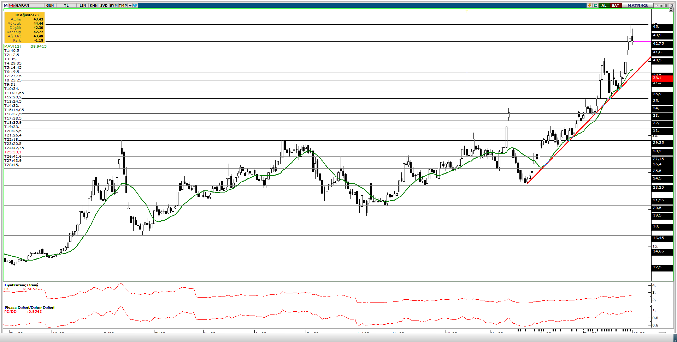Open the TL currency selector
The image size is (677, 342).
pyautogui.click(x=66, y=6)
